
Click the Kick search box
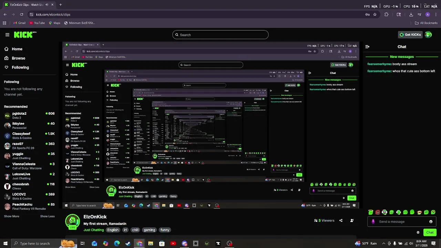220,35
